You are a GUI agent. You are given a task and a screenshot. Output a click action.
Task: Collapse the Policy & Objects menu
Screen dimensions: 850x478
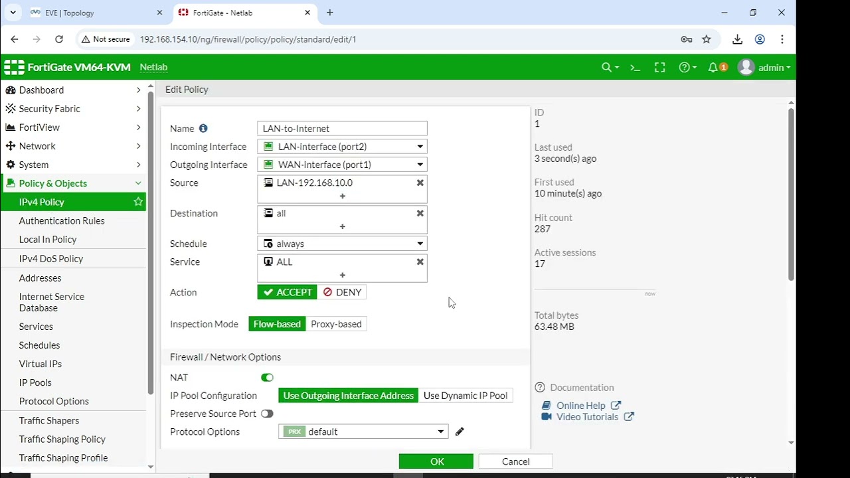tap(74, 183)
